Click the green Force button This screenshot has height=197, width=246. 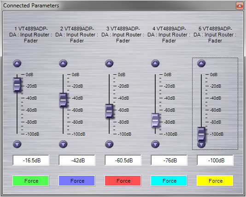pyautogui.click(x=31, y=181)
